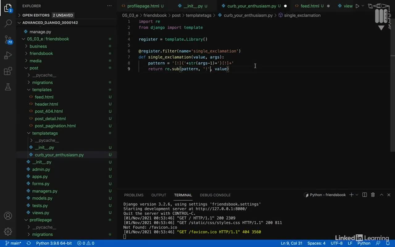Open the Search view in activity bar
This screenshot has height=247, width=395.
pos(8,23)
